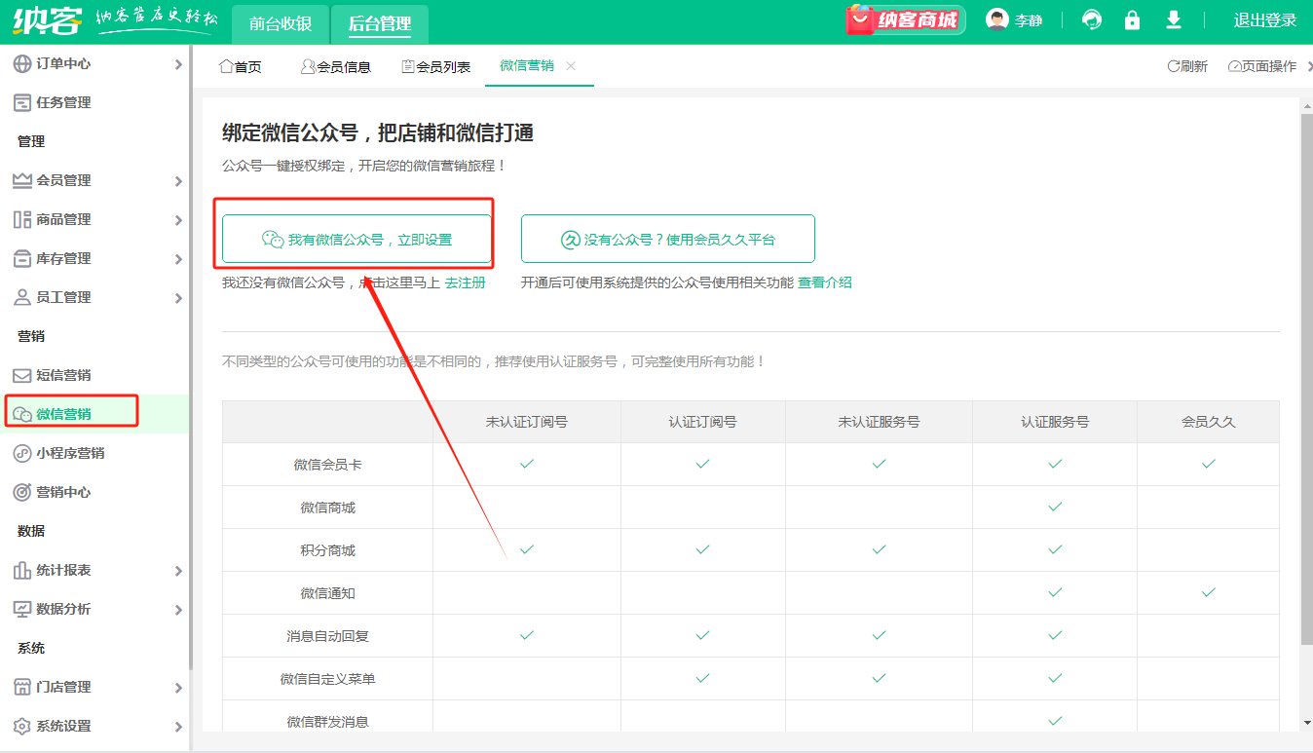1313x753 pixels.
Task: Expand the 订单中心 menu chevron
Action: click(178, 64)
